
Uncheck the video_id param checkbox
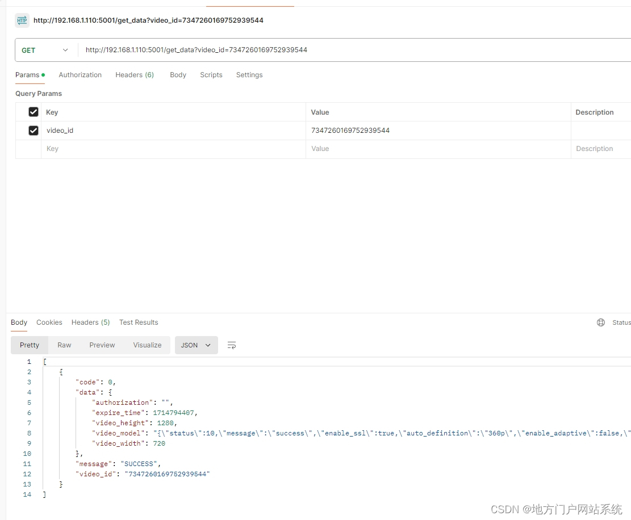pos(34,131)
